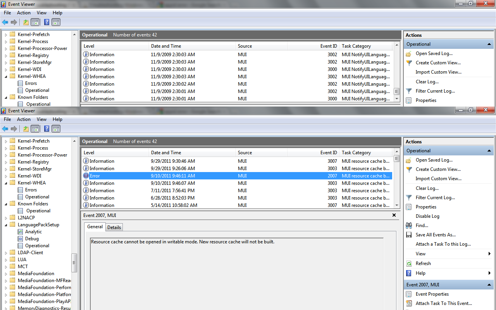Click the floppy disk icon for Save All Events As
The width and height of the screenshot is (496, 310).
tap(409, 235)
